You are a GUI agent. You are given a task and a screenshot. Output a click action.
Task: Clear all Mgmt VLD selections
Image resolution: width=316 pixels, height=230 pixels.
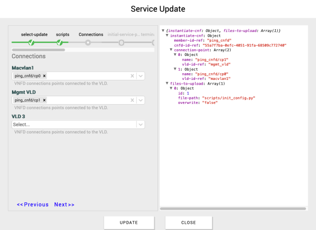(132, 100)
